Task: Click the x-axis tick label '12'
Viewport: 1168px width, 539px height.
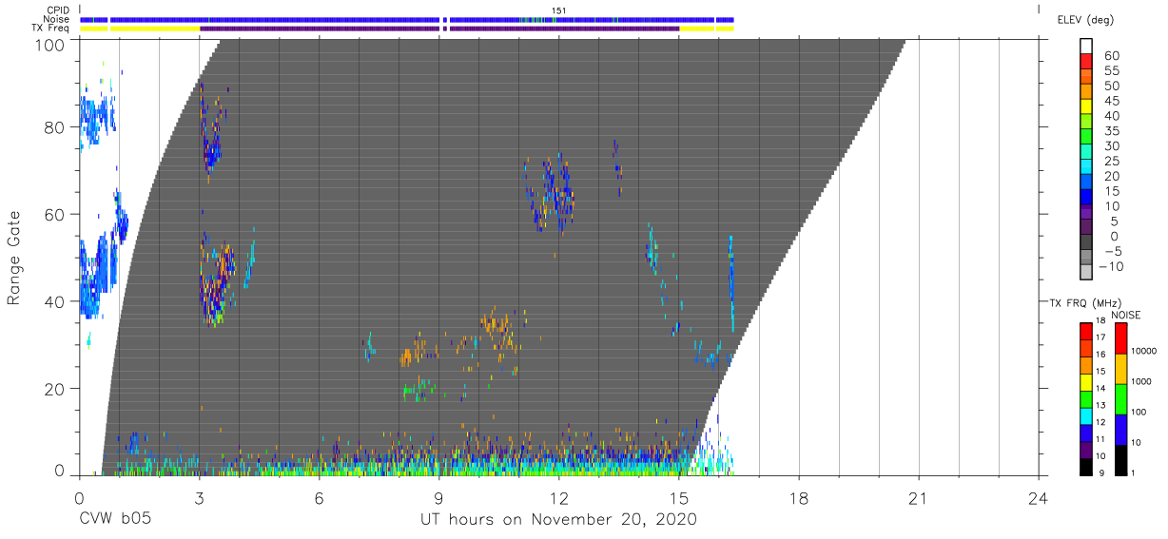Action: [559, 497]
